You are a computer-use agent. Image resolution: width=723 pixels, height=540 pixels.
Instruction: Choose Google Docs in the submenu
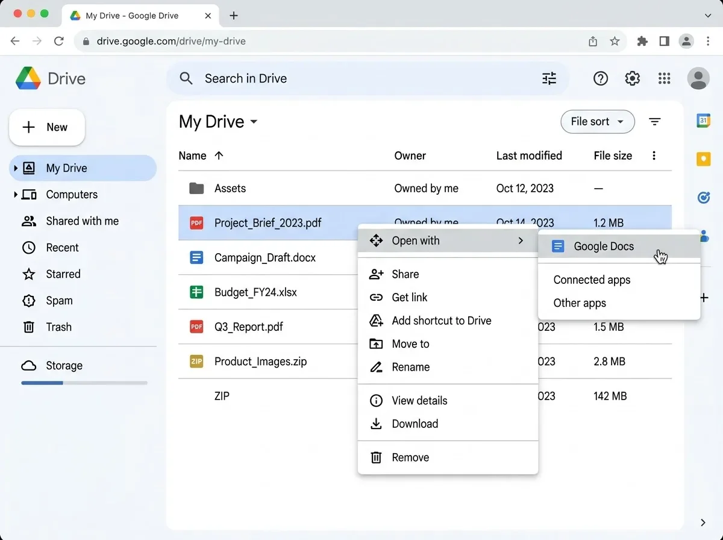619,246
